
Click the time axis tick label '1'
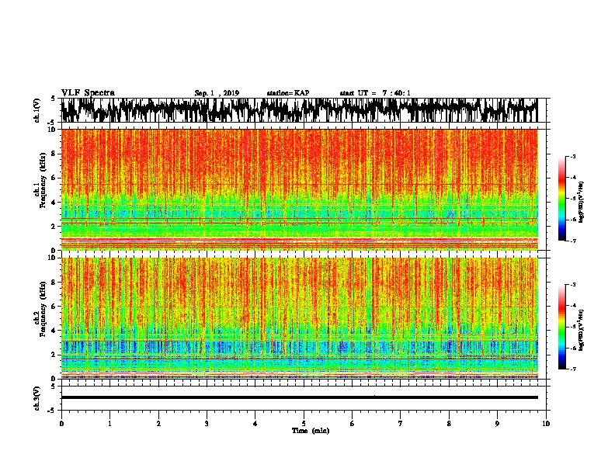[x=109, y=424]
